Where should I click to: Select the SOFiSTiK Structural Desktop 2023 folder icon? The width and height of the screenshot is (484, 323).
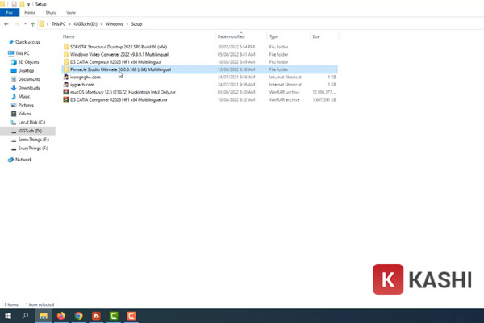66,47
